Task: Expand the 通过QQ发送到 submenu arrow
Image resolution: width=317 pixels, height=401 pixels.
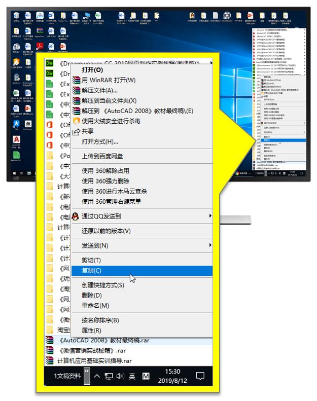Action: point(210,216)
